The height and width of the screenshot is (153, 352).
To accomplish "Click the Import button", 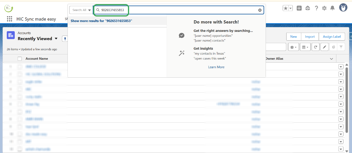I will pos(310,36).
